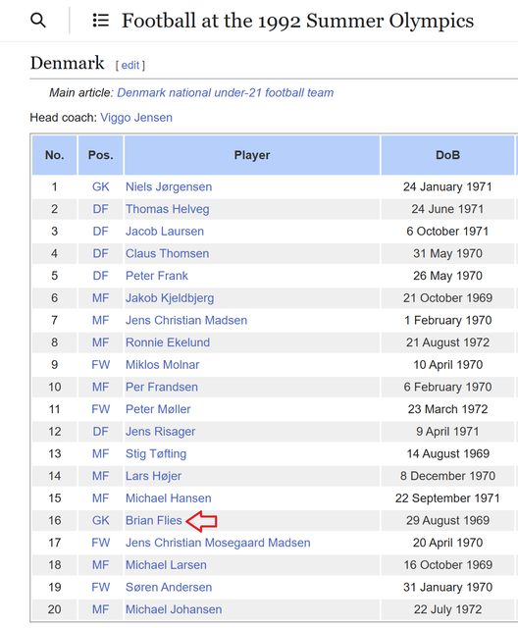This screenshot has width=518, height=628.
Task: Click MF position link for Lars Højer
Action: 100,476
